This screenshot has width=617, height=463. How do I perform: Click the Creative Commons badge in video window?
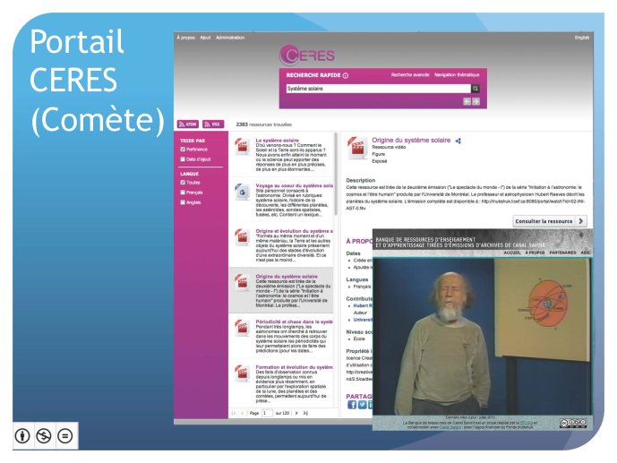573,424
